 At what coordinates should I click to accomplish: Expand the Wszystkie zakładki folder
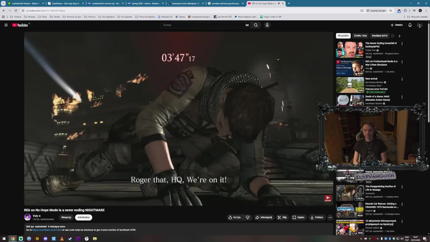click(417, 16)
